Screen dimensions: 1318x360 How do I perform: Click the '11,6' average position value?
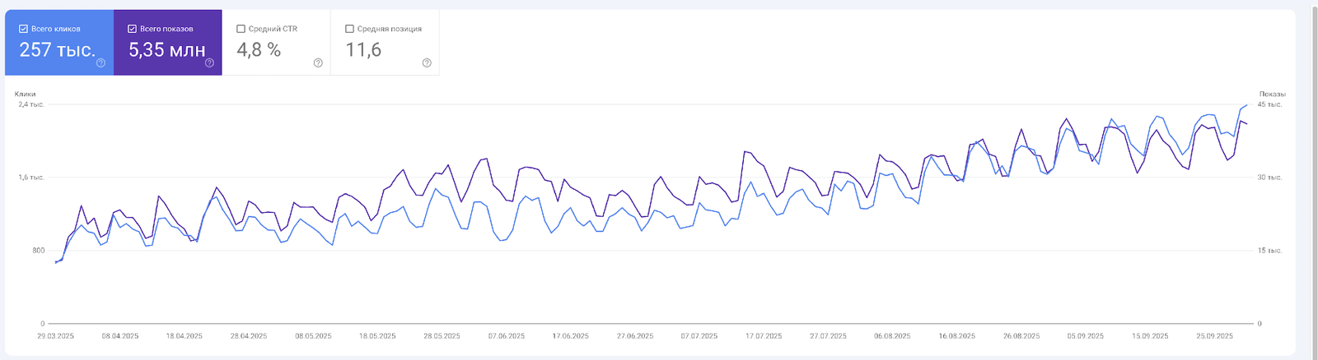pos(363,50)
